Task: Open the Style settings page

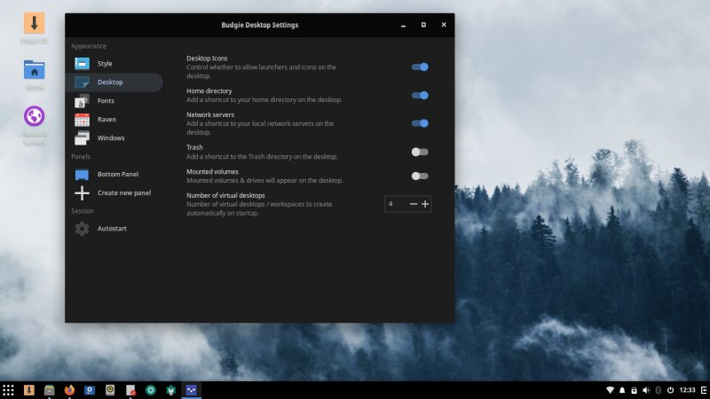Action: pos(114,63)
